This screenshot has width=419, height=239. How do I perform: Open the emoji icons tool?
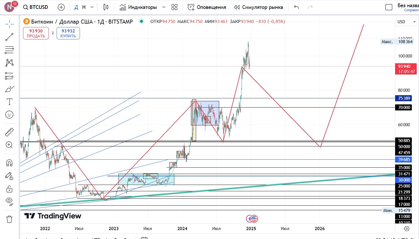click(9, 115)
